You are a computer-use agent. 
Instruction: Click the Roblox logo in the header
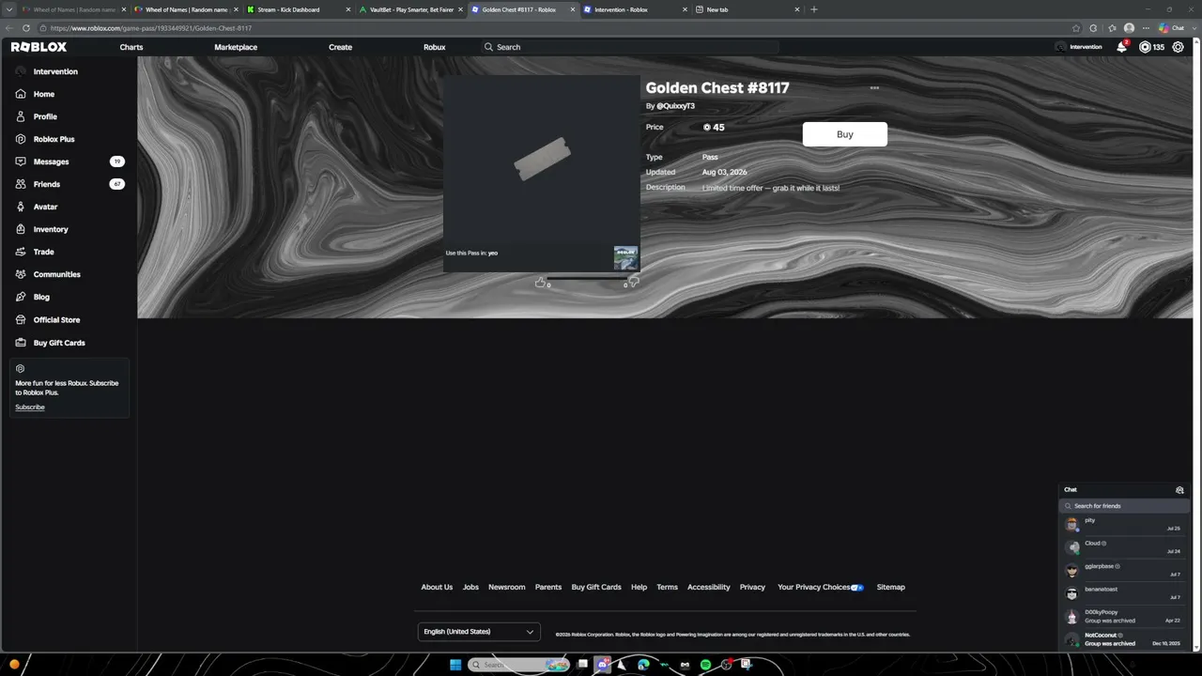pos(39,47)
